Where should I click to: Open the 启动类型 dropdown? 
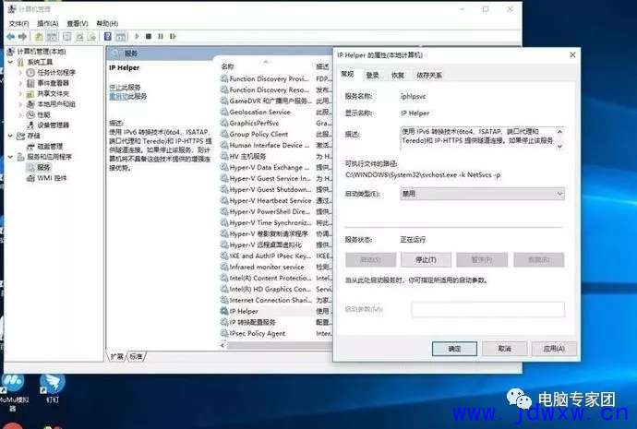coord(482,194)
